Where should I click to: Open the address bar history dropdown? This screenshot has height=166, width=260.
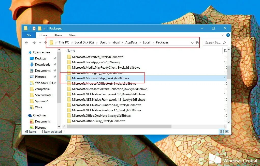pyautogui.click(x=192, y=43)
